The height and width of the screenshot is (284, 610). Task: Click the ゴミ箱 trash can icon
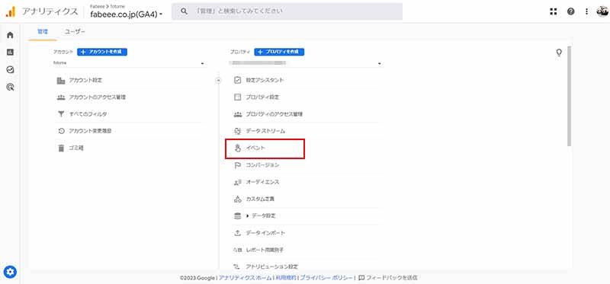(x=61, y=148)
